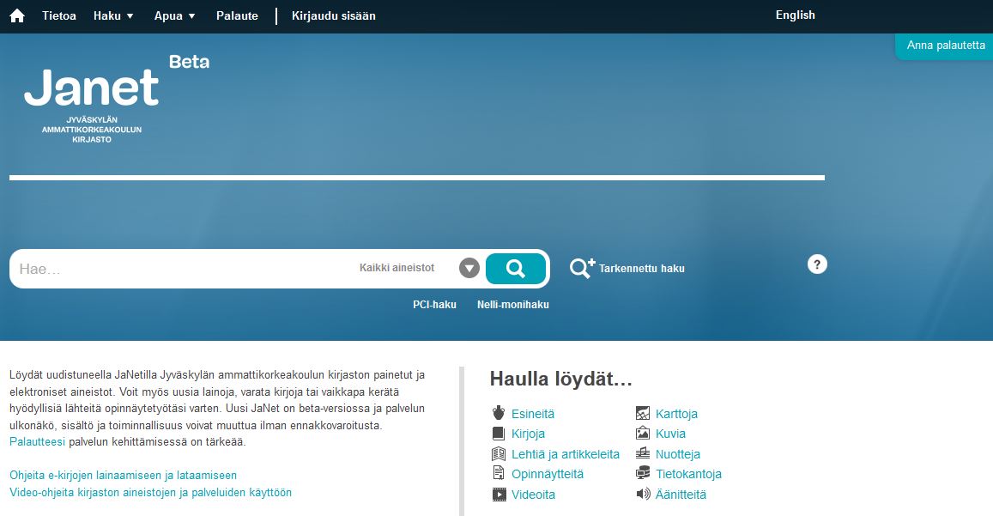Click the Haulla löydät… heading
This screenshot has height=516, width=993.
(x=561, y=379)
